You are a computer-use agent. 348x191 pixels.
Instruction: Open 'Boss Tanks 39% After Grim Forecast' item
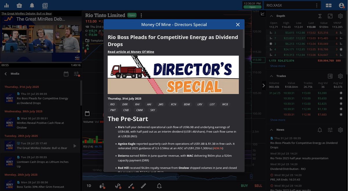[x=40, y=184]
